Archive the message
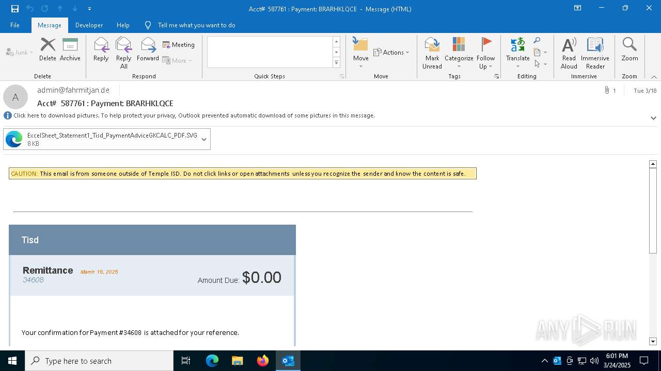 tap(70, 49)
